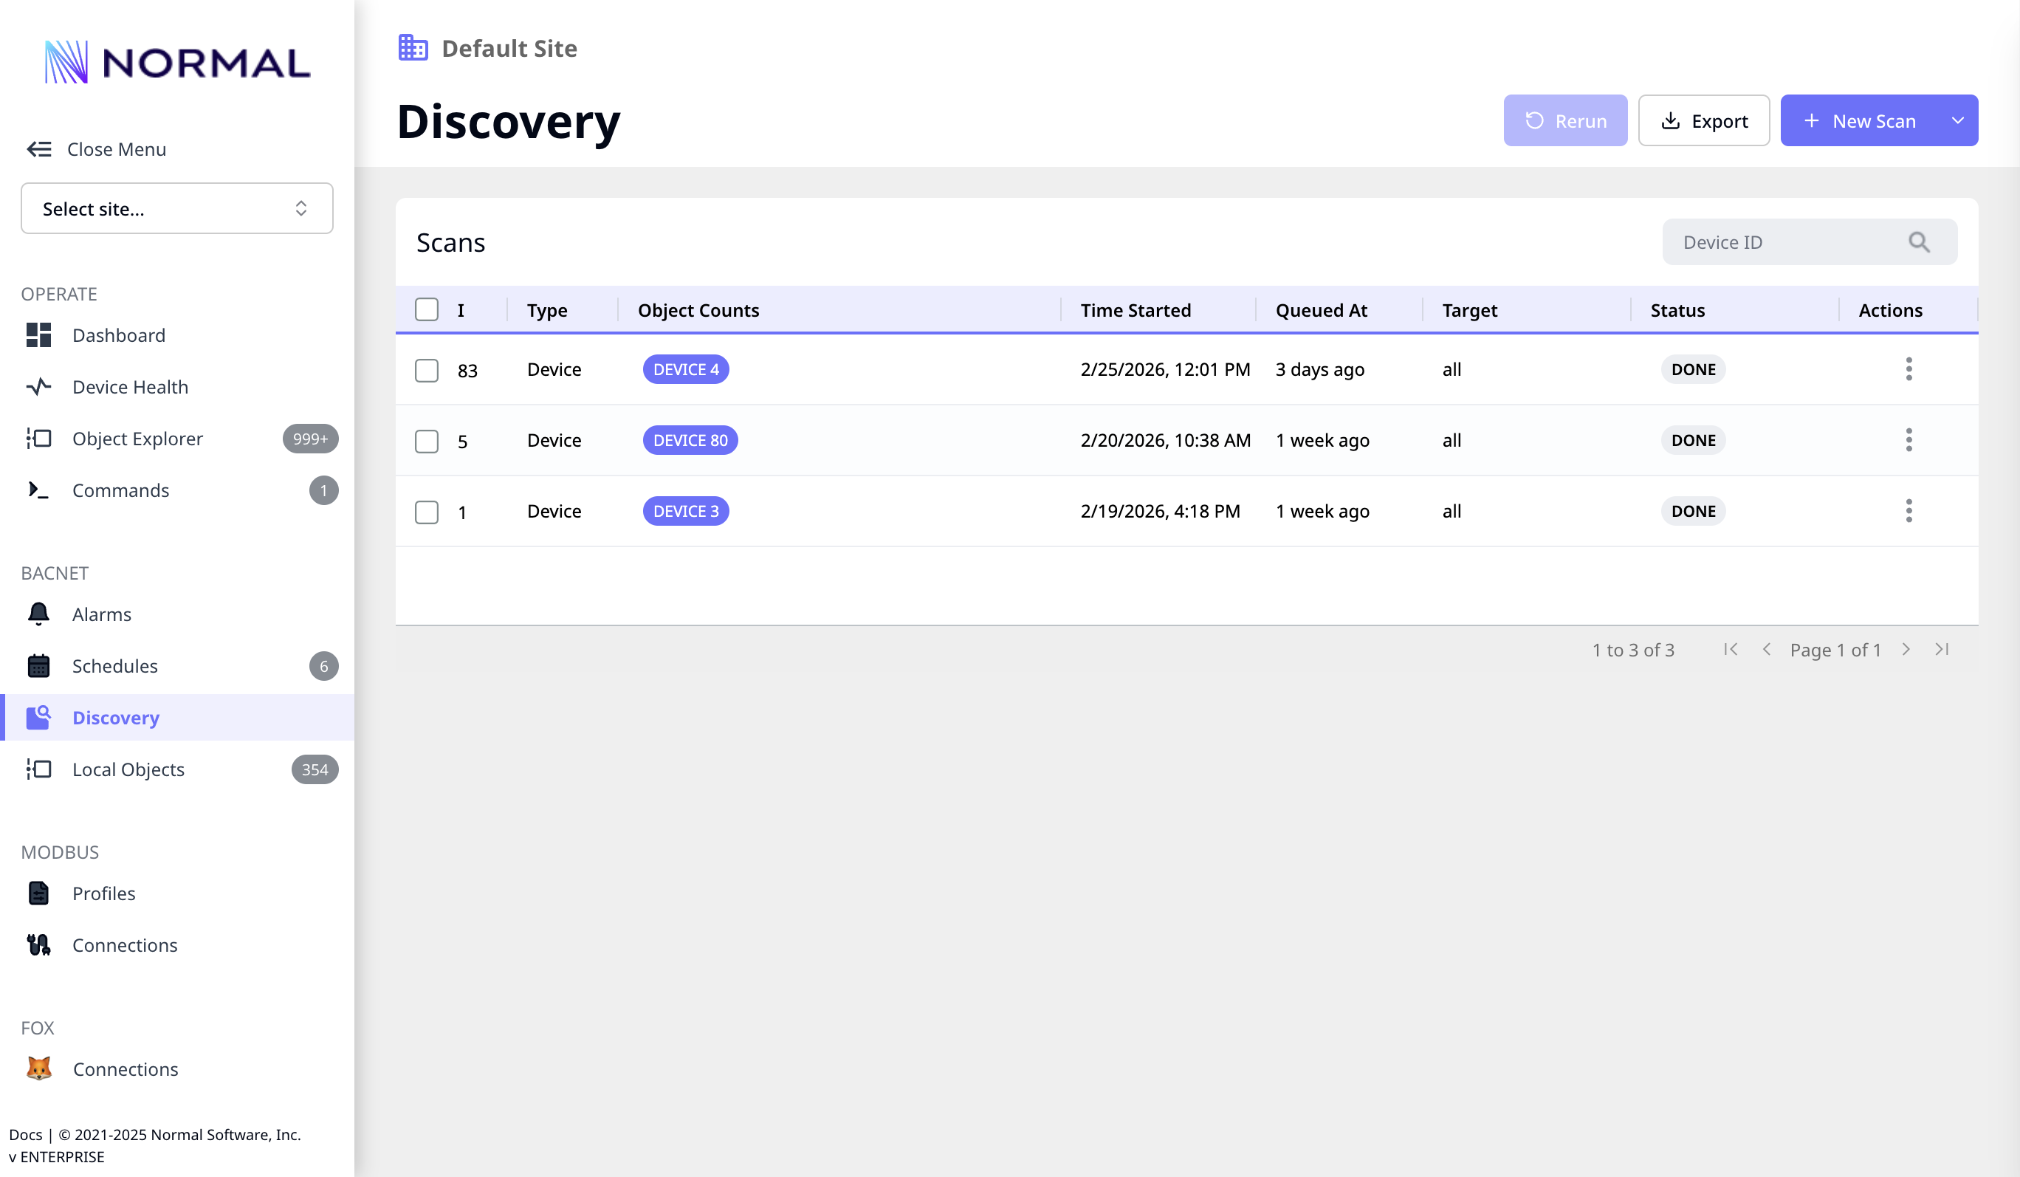
Task: Open the Schedules page
Action: (x=114, y=665)
